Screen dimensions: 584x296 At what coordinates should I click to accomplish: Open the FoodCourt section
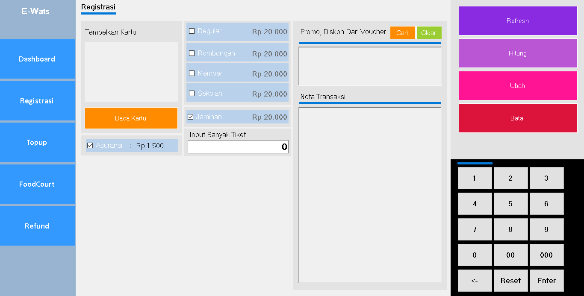37,185
